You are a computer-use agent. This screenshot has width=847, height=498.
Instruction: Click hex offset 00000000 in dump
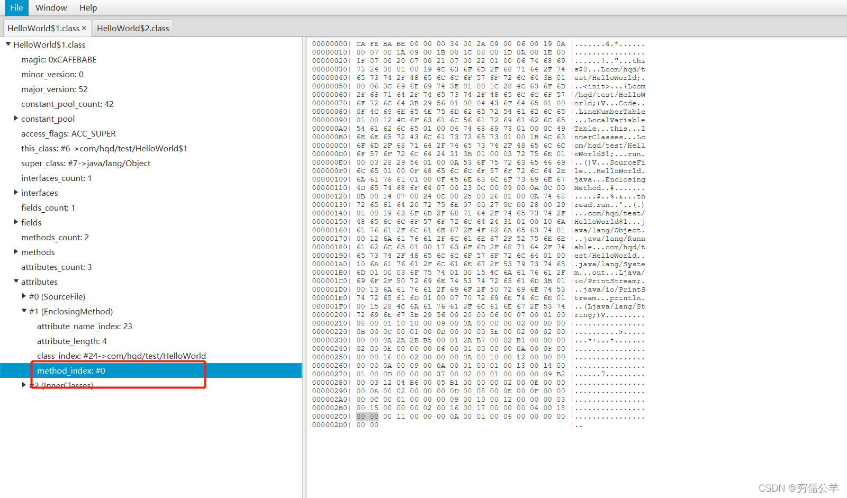coord(330,44)
